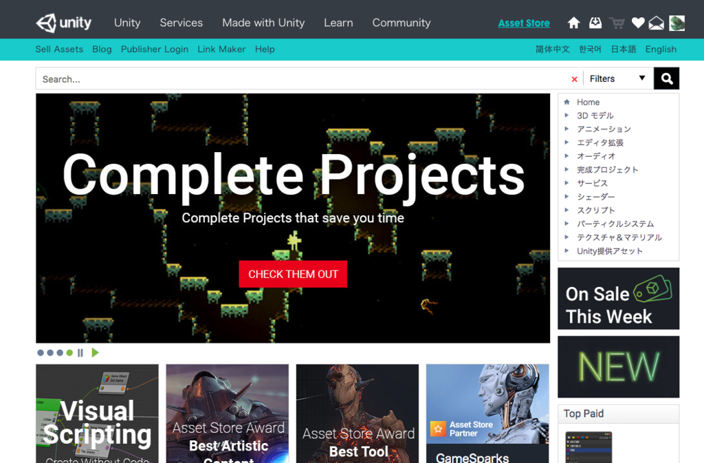Open On Sale This Week banner

click(x=618, y=299)
